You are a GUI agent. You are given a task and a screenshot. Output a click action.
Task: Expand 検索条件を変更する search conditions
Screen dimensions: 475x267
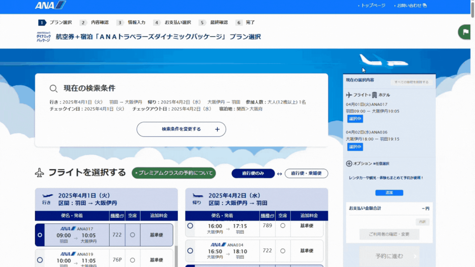click(181, 129)
